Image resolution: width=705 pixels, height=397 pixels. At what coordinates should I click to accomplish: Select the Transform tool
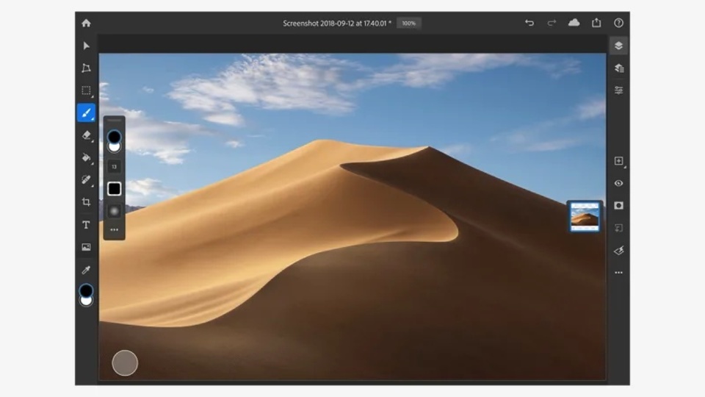[x=86, y=68]
